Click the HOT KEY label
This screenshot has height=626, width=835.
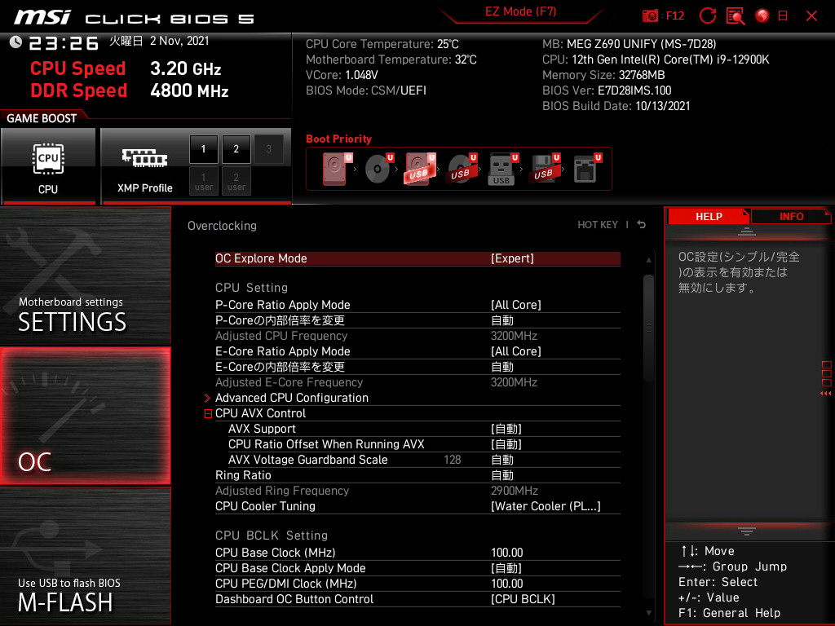(598, 225)
